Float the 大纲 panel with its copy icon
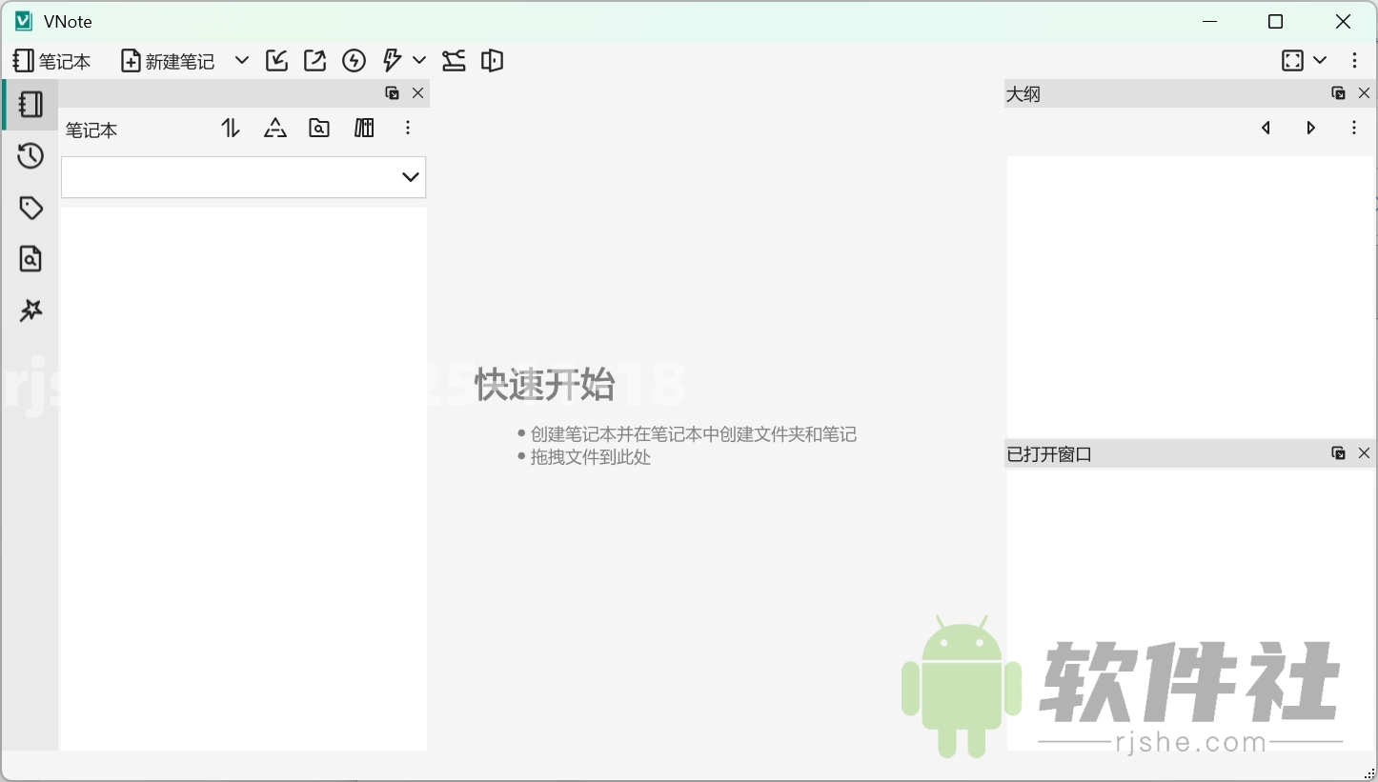The width and height of the screenshot is (1378, 782). (1338, 92)
